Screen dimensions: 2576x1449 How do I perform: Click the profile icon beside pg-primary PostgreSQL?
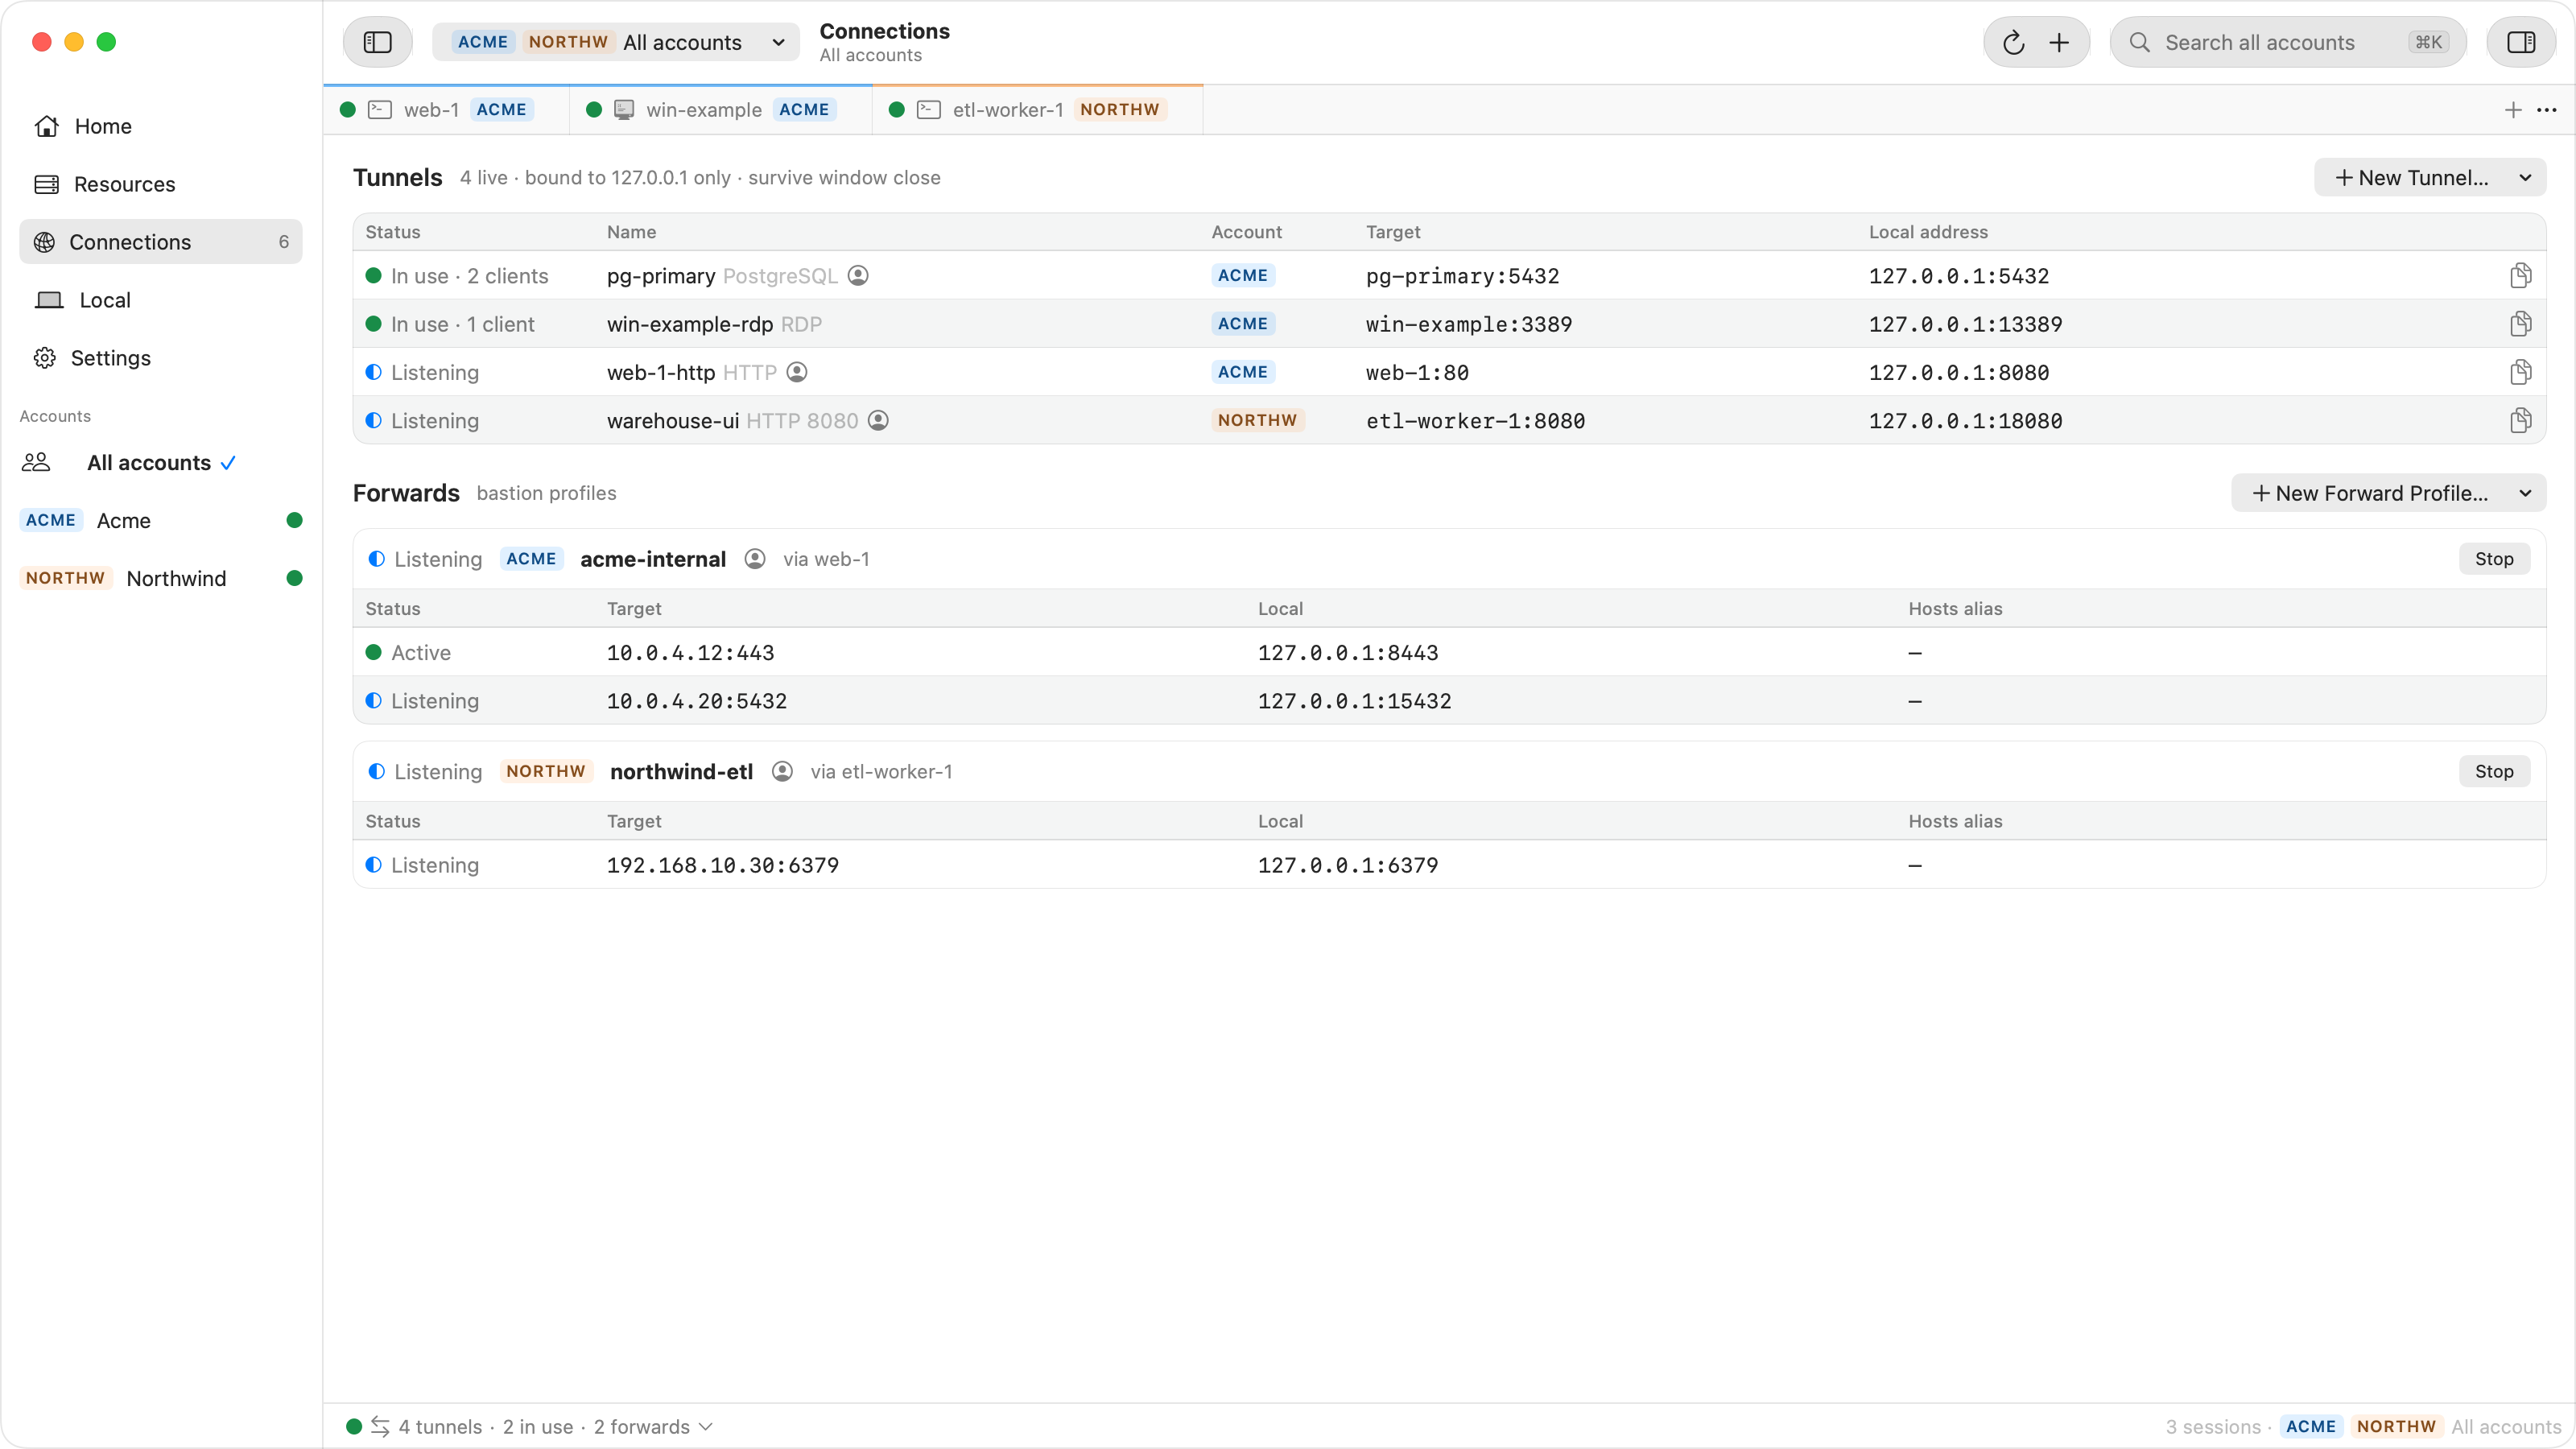tap(858, 275)
